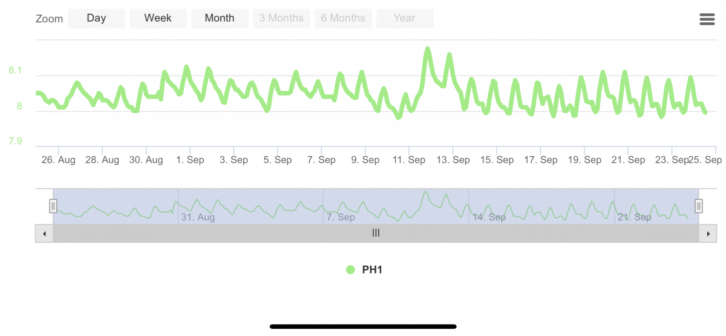Click the left navigator range handle

[x=53, y=206]
